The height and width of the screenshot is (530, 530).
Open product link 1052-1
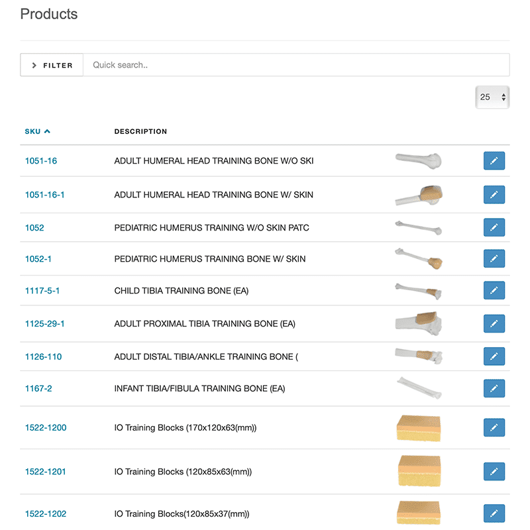click(38, 259)
